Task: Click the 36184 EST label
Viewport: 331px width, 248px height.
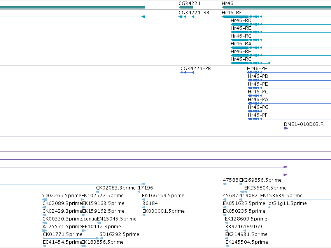Action: tap(150, 203)
